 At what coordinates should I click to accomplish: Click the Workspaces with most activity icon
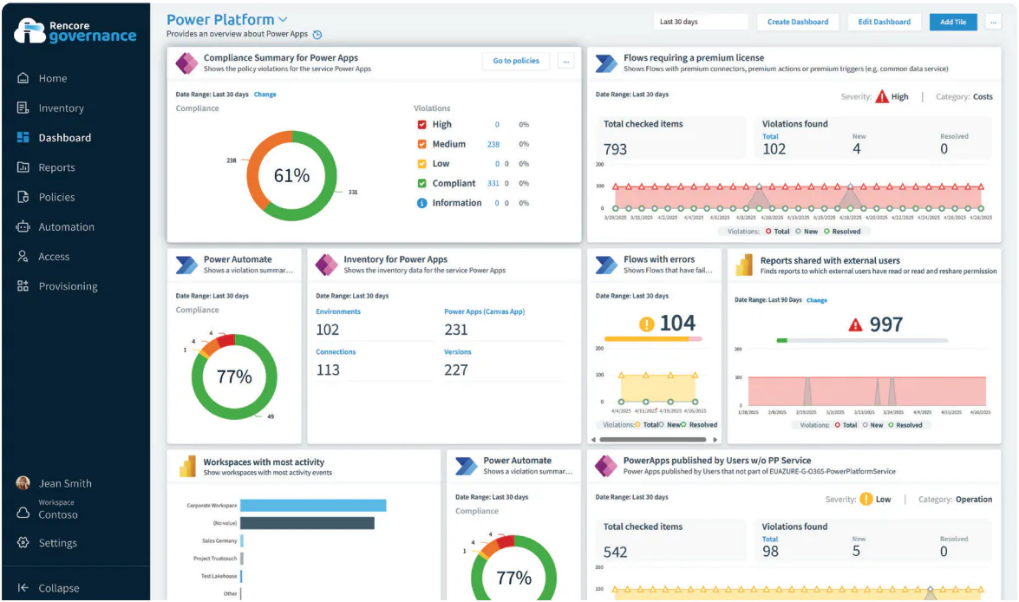click(x=187, y=466)
